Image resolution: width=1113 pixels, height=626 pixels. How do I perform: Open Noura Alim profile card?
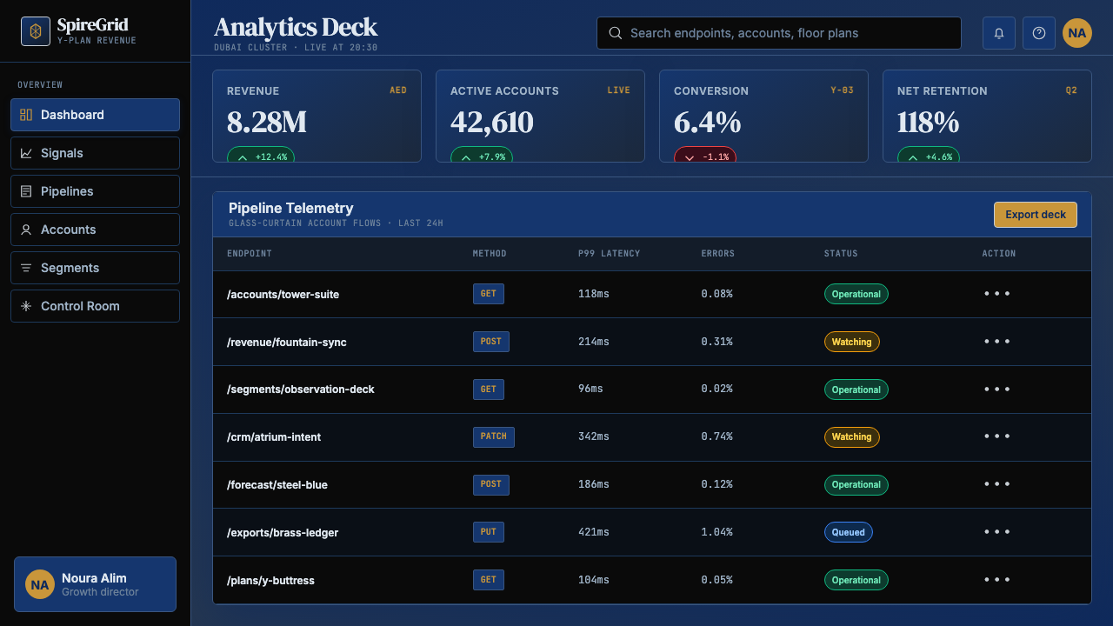coord(95,584)
